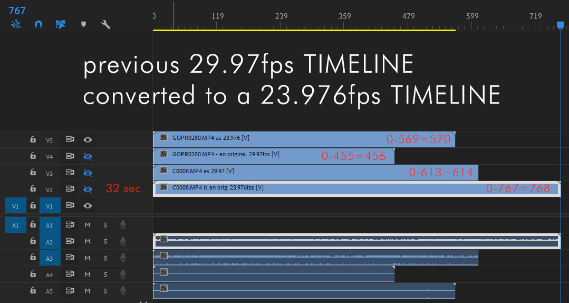Toggle sync lock for track V1

point(70,206)
